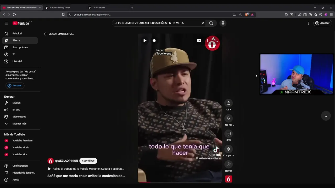This screenshot has width=335, height=188.
Task: Open the Brave Wallet icon
Action: pos(310,15)
